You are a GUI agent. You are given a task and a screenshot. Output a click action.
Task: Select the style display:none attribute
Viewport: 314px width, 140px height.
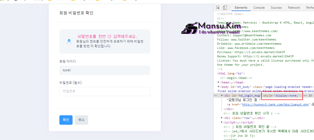coord(282,96)
